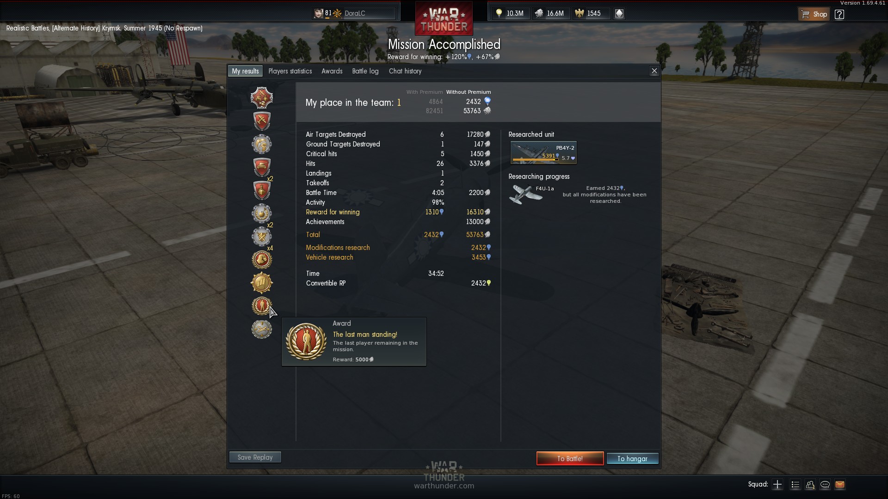This screenshot has height=499, width=888.
Task: Open the Shop button
Action: [814, 14]
